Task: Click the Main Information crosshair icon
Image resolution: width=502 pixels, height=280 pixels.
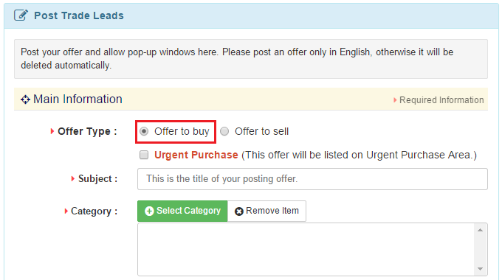Action: tap(25, 99)
